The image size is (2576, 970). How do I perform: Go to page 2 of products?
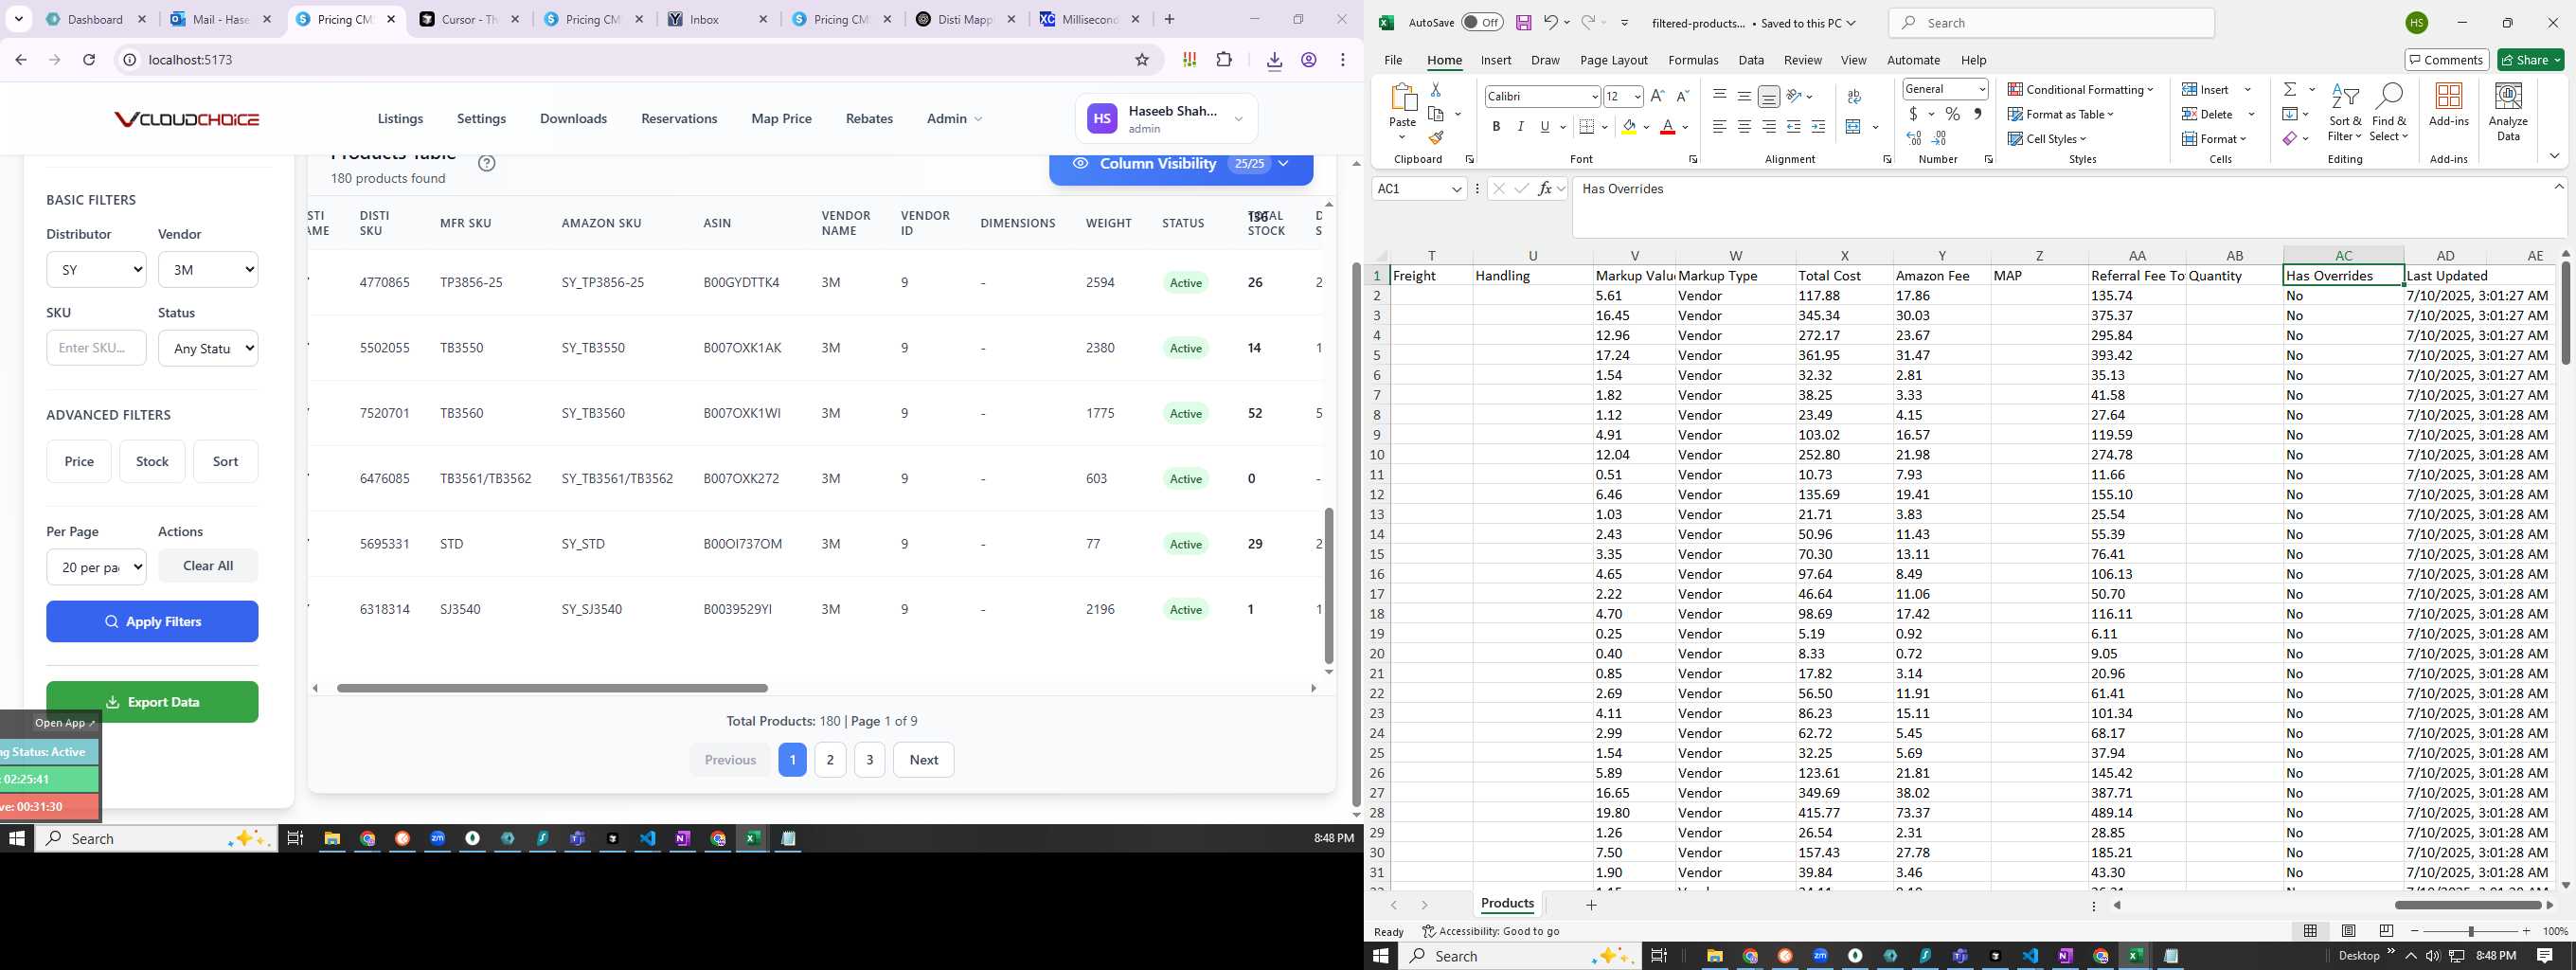coord(830,760)
